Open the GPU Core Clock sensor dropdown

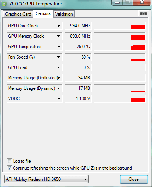[x=58, y=26]
